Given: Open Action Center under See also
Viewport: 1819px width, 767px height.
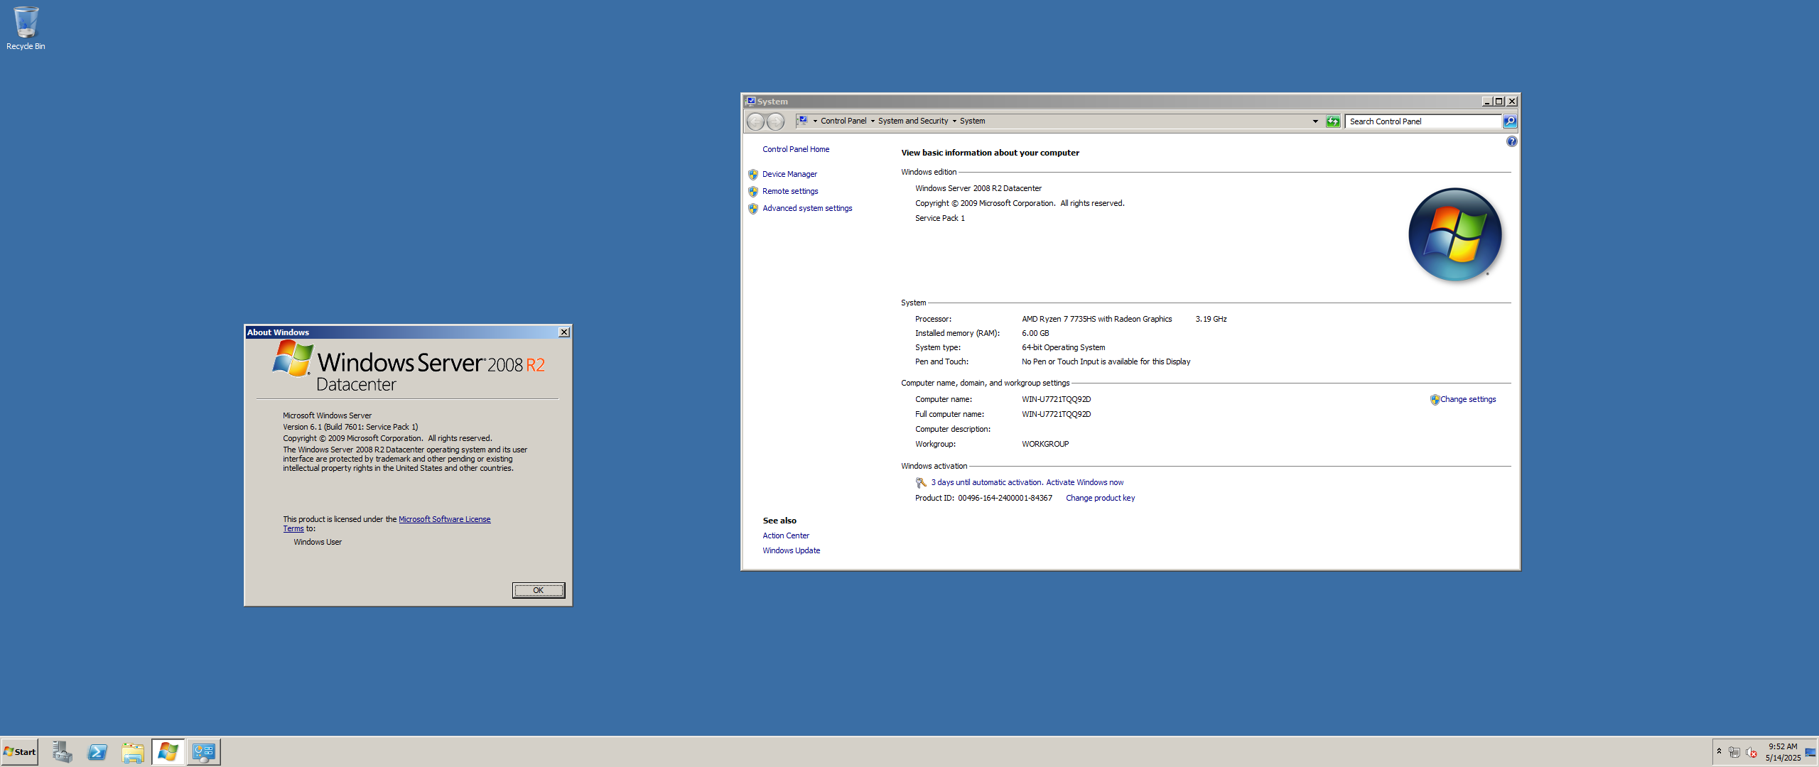Looking at the screenshot, I should pos(786,535).
